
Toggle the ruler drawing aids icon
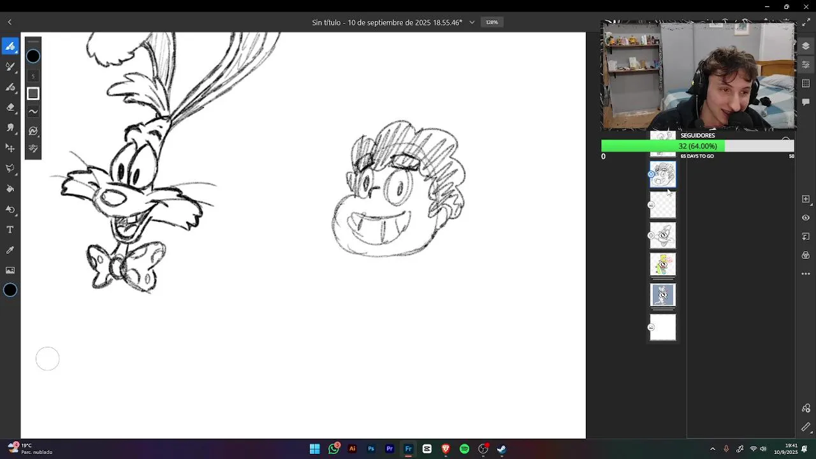click(x=806, y=427)
